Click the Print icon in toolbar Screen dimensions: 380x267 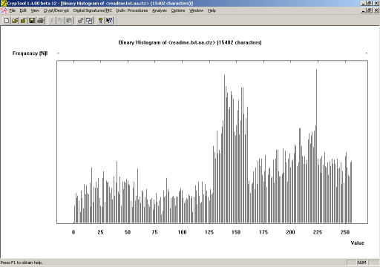(41, 20)
